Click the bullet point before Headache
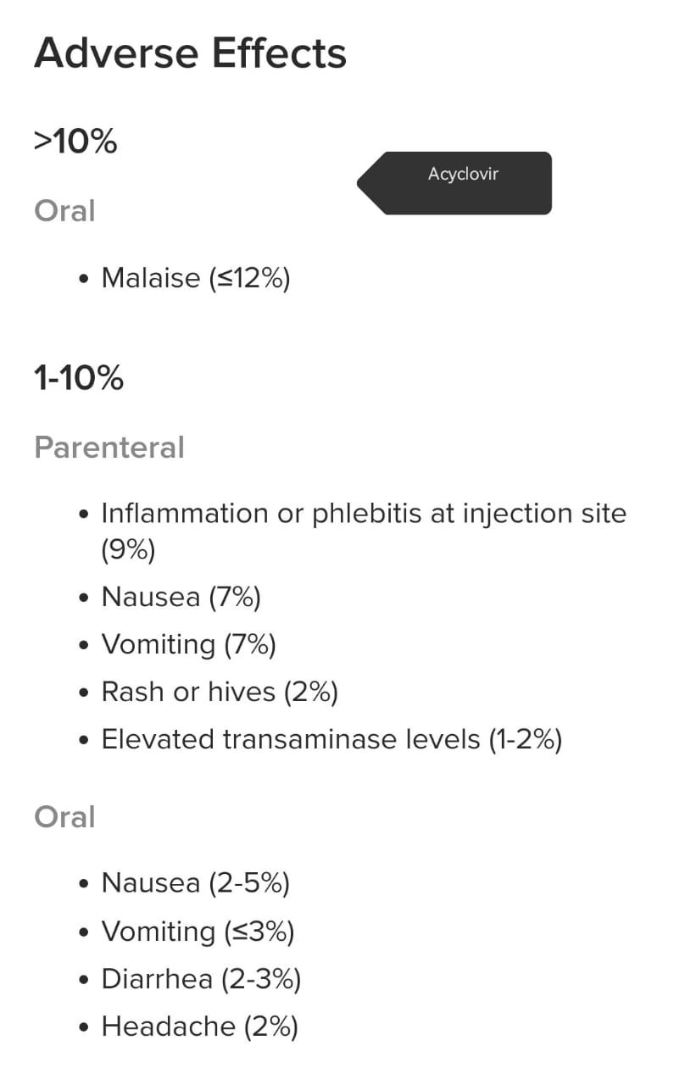674x1085 pixels. tap(83, 1027)
